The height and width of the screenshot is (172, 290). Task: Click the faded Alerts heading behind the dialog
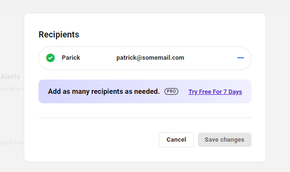tap(10, 77)
